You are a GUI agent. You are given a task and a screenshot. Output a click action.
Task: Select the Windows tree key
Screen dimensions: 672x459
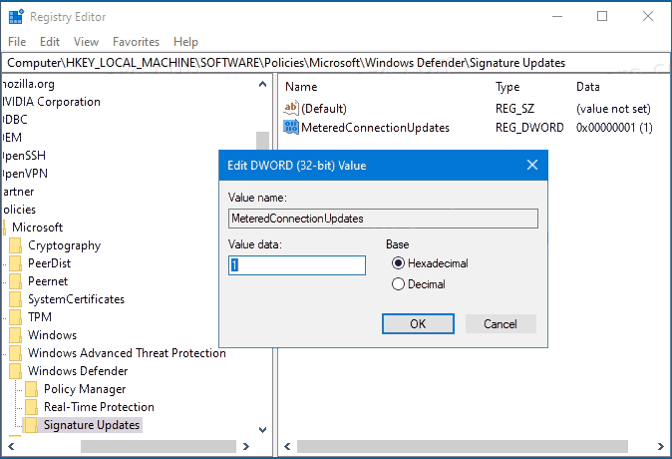[52, 335]
